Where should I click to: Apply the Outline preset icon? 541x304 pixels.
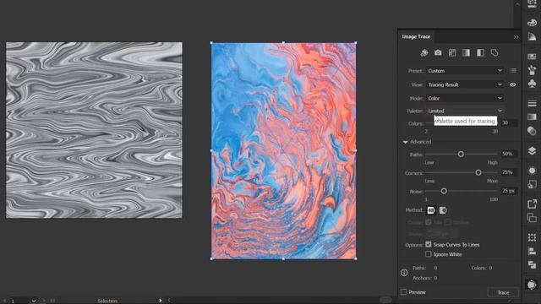[x=495, y=52]
